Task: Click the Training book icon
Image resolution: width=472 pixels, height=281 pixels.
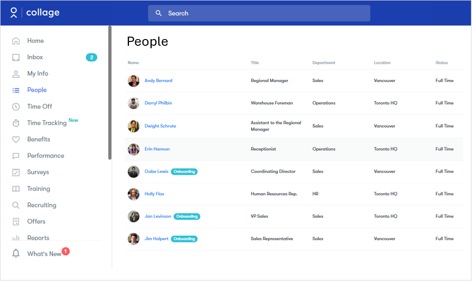Action: 16,189
